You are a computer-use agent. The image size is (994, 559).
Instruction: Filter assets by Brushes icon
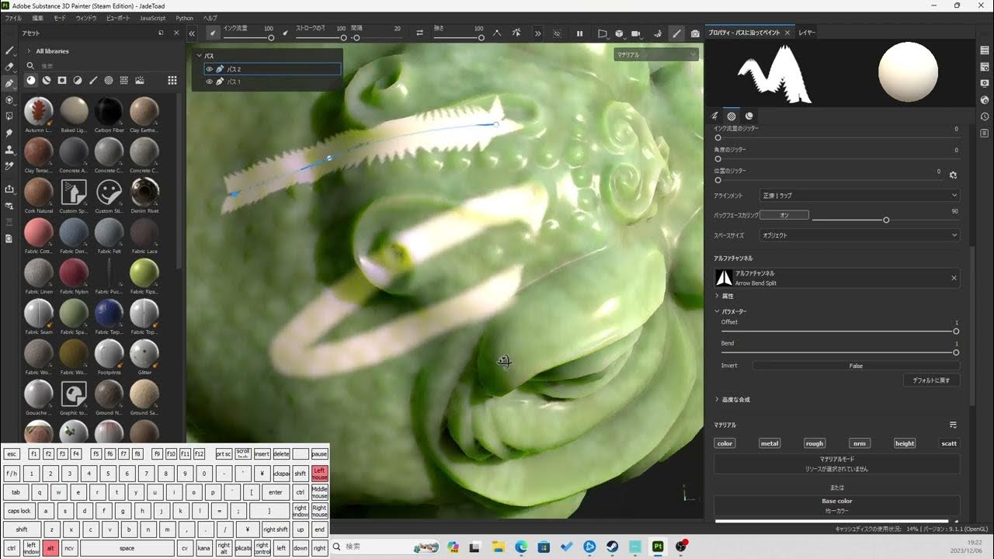coord(93,80)
